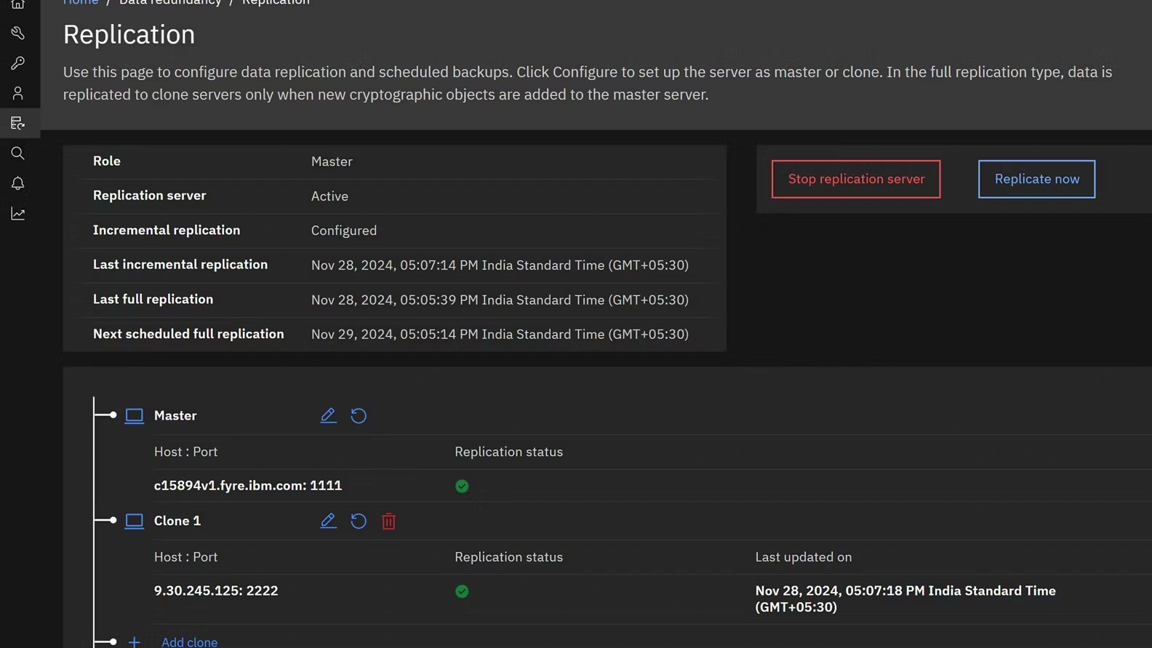
Task: Refresh the Master server status
Action: [359, 415]
